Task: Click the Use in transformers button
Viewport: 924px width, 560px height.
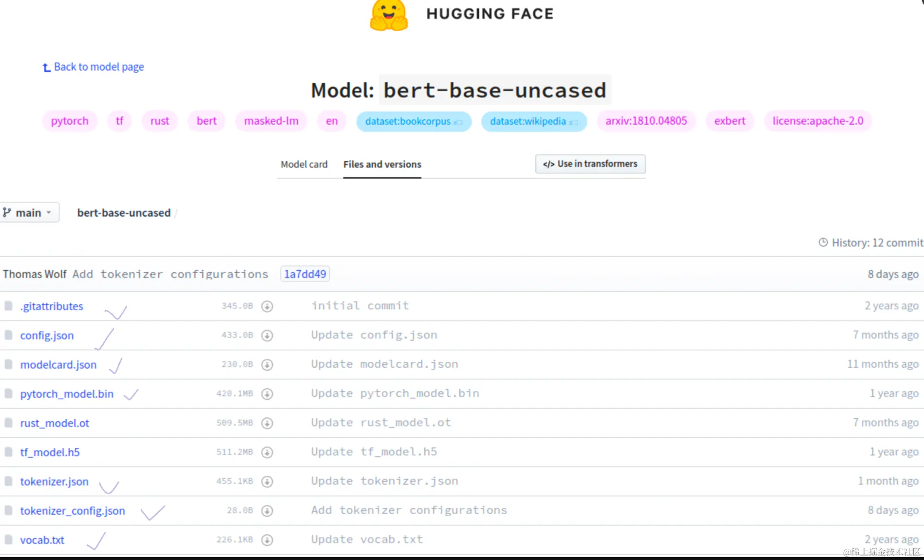Action: click(x=590, y=164)
